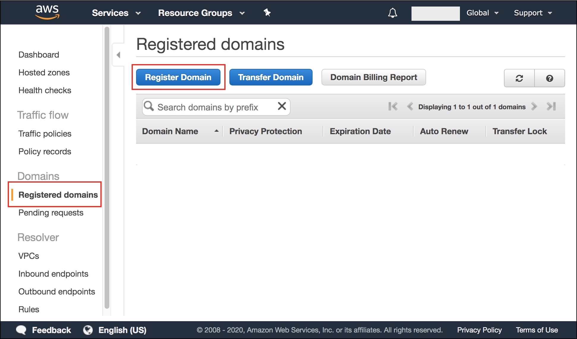Click the search magnifier icon
This screenshot has height=339, width=577.
point(149,106)
